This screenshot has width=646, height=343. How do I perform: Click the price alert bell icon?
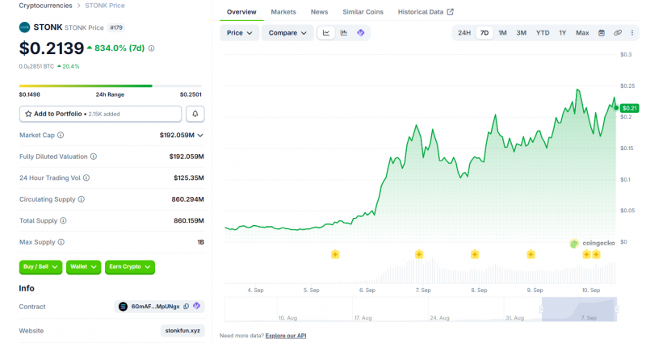pos(195,114)
